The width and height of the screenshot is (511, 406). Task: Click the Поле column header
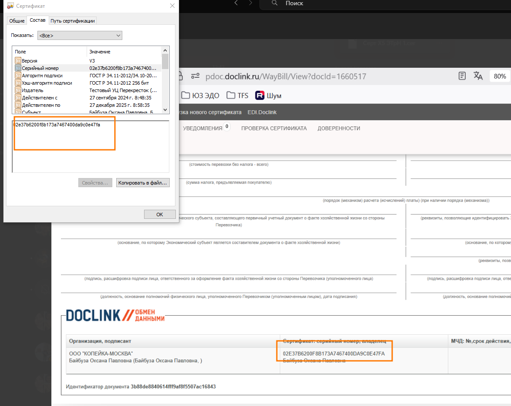[50, 52]
